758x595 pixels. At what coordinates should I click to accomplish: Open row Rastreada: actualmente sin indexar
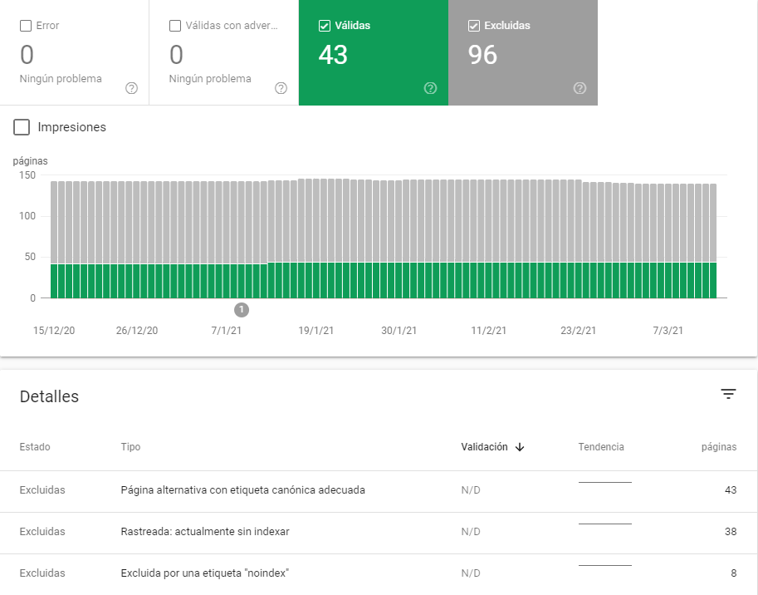click(379, 533)
